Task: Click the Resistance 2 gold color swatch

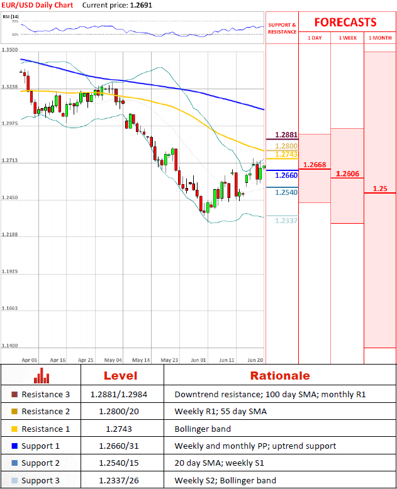Action: pos(14,411)
